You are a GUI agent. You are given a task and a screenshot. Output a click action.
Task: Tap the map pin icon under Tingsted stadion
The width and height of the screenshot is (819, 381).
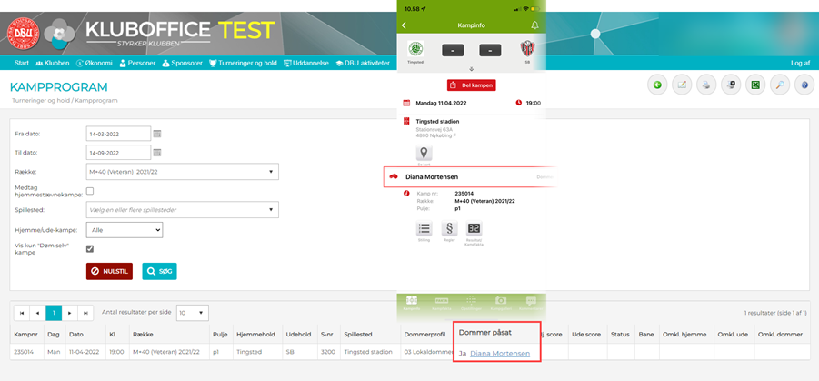coord(424,154)
